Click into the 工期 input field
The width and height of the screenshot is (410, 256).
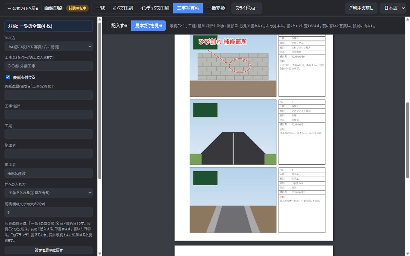[x=49, y=134]
